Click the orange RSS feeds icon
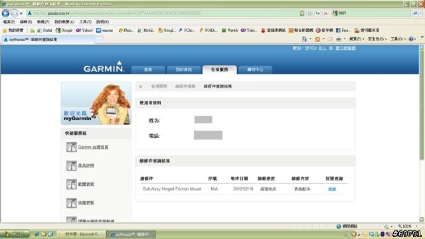Screen dimensions: 425x239 317,39
